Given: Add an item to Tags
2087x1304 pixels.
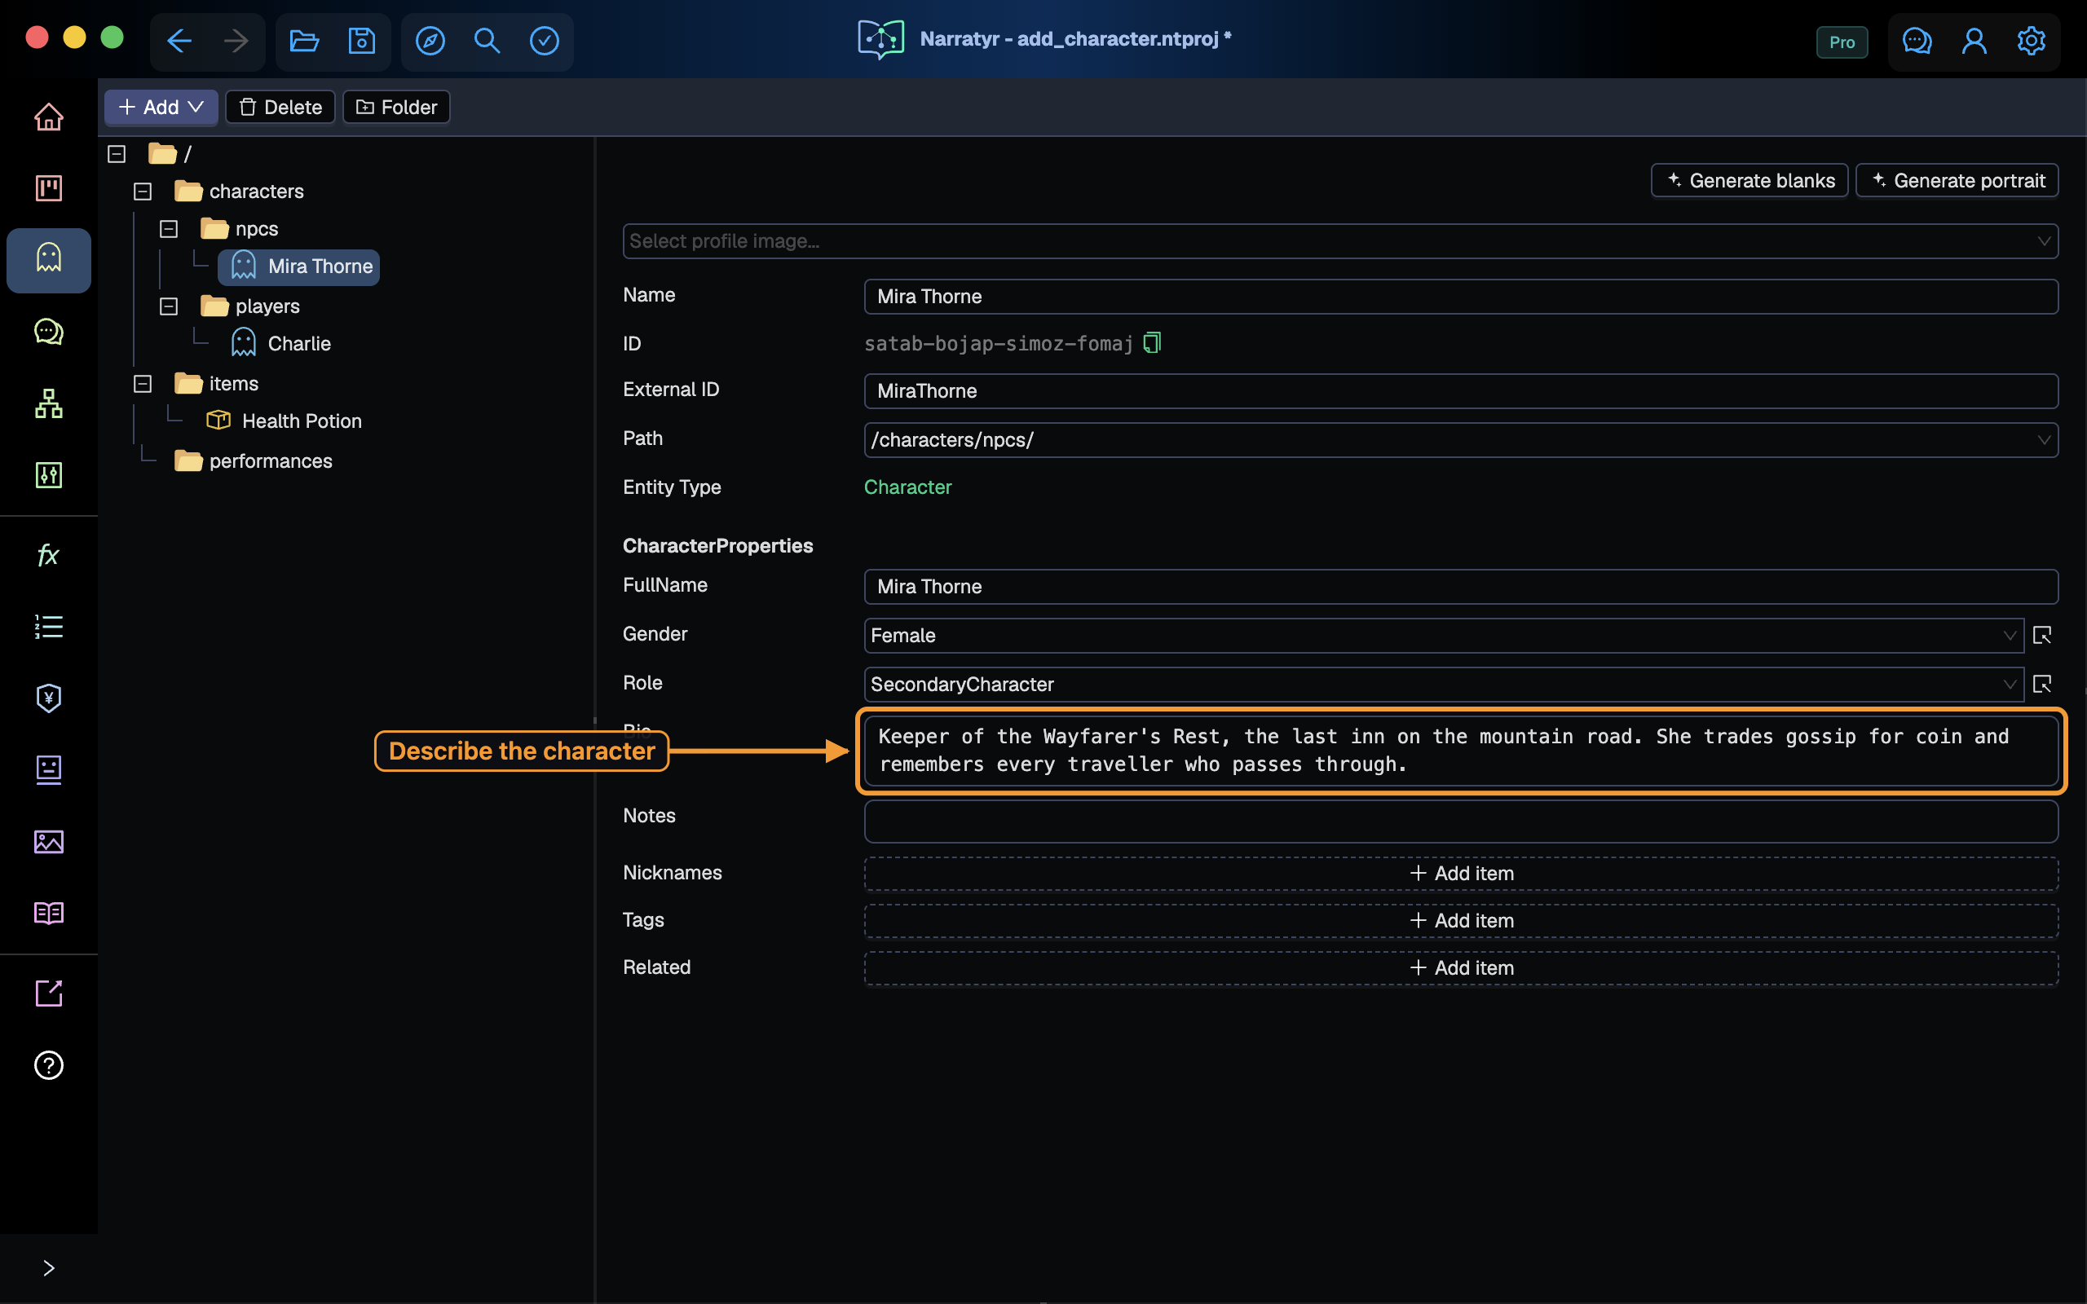Looking at the screenshot, I should click(x=1461, y=921).
